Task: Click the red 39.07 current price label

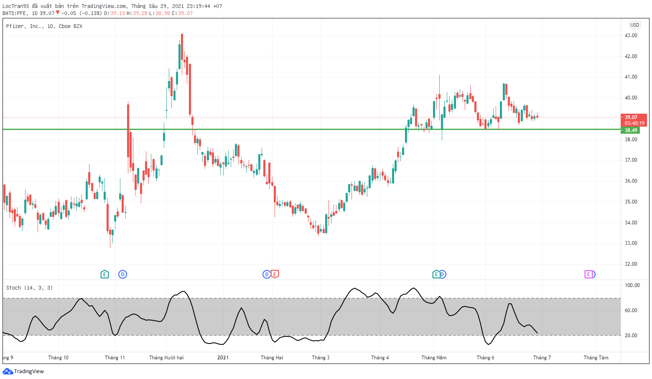Action: (634, 120)
